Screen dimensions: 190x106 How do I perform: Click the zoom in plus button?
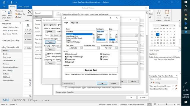coord(174,104)
